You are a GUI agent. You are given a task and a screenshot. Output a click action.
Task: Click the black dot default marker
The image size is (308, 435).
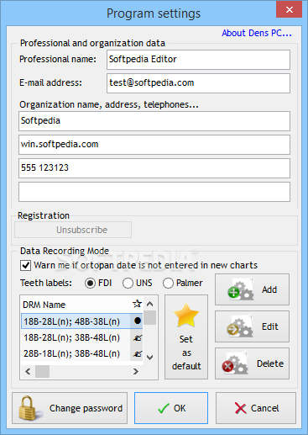[x=138, y=321]
